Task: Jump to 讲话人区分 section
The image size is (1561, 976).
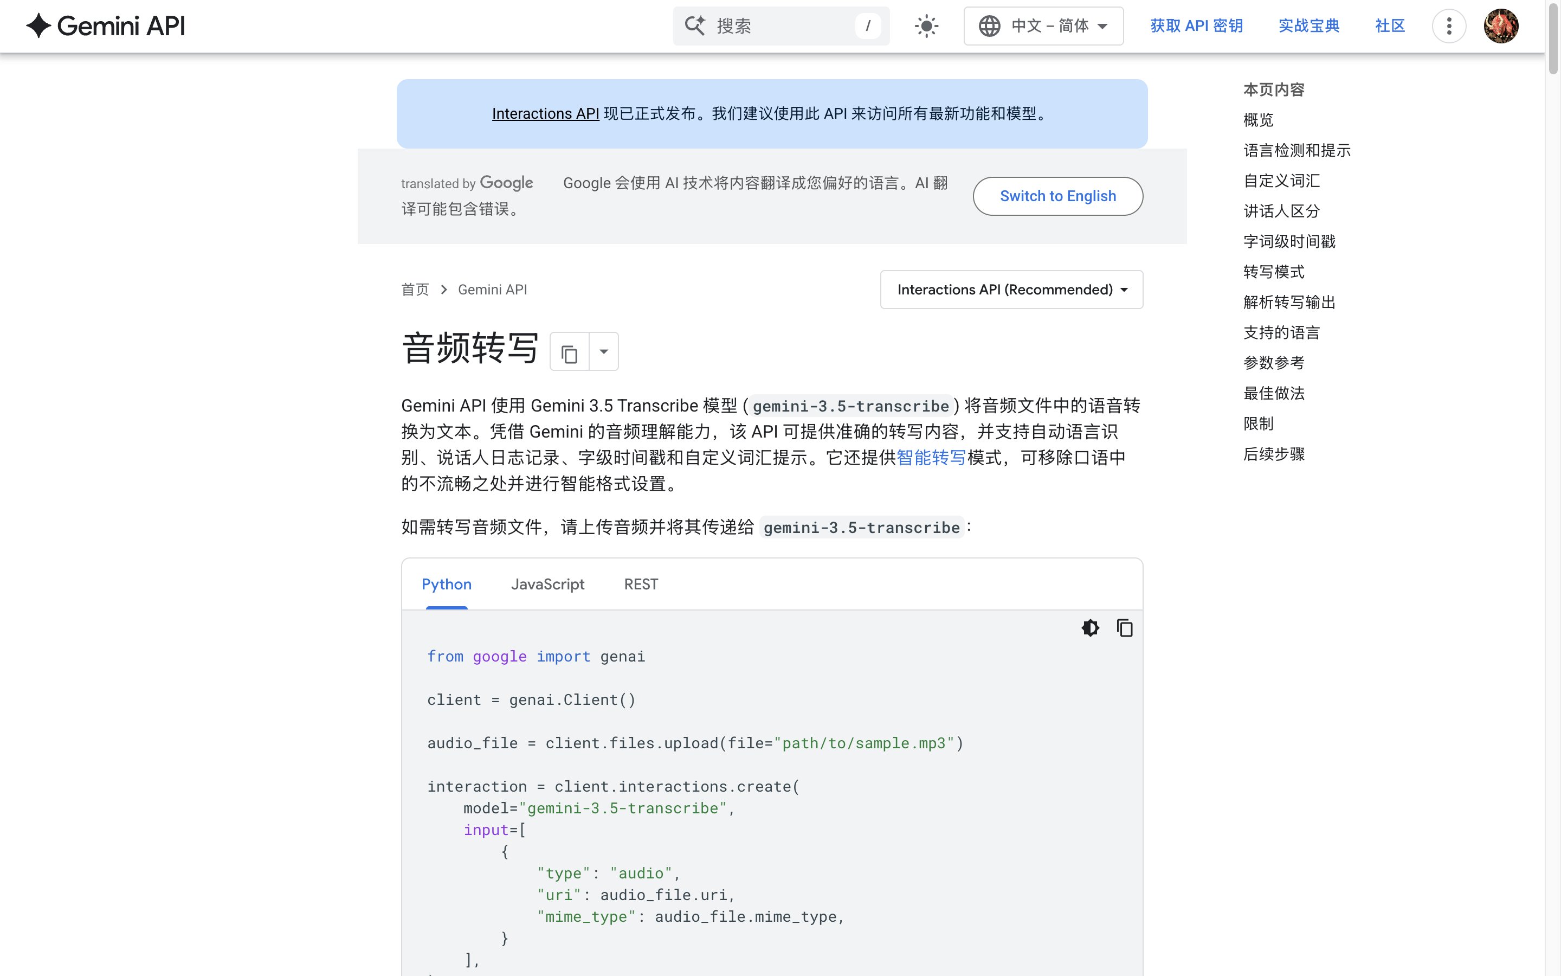Action: point(1281,211)
